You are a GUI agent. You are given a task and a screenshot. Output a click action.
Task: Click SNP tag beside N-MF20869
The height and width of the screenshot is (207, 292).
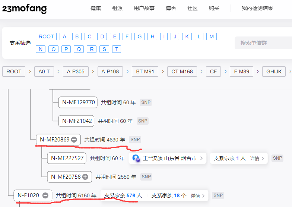(x=135, y=139)
